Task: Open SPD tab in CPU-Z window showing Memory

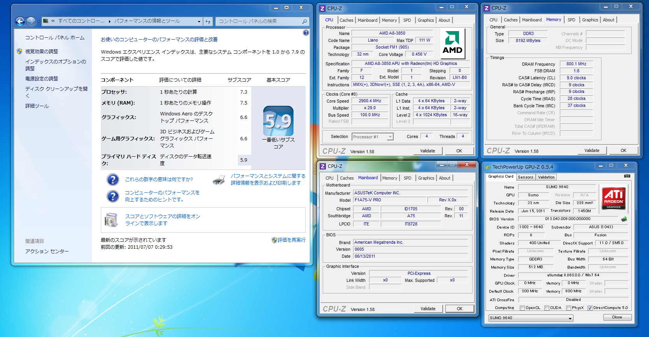Action: click(572, 20)
